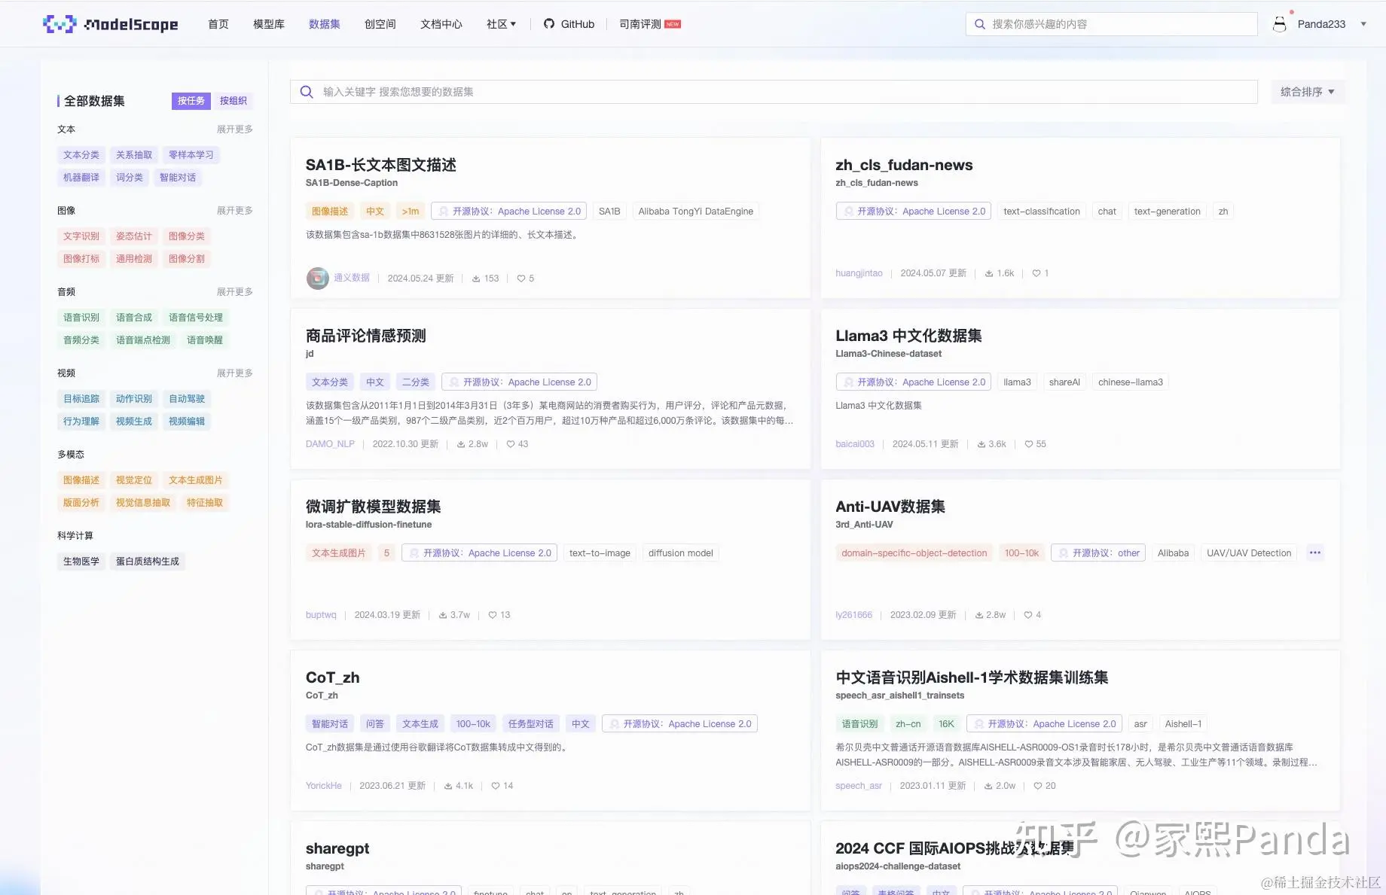Viewport: 1386px width, 895px height.
Task: Click the heart icon on the zh_cls_fudan-news card
Action: (x=1036, y=273)
